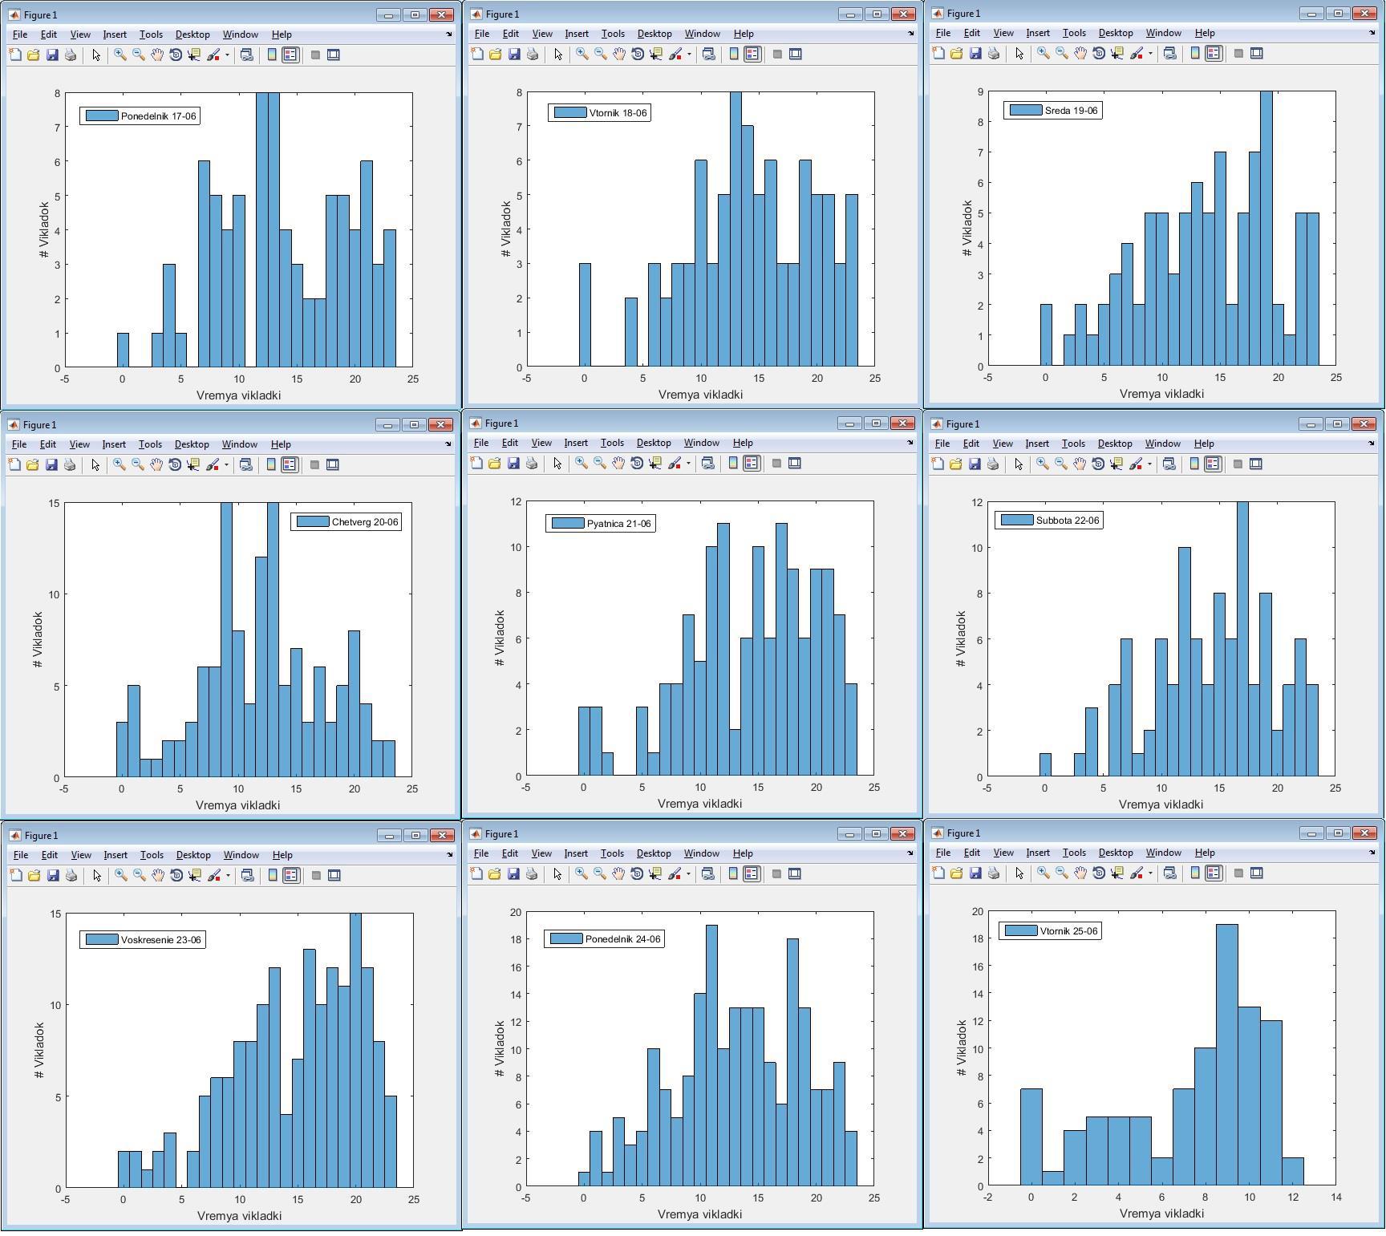Image resolution: width=1386 pixels, height=1236 pixels.
Task: Toggle Insert Colorbar in the Ponedelnik 17-06 figure
Action: pyautogui.click(x=272, y=55)
